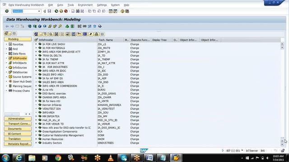Click the Tech. Name column header

(x=111, y=40)
